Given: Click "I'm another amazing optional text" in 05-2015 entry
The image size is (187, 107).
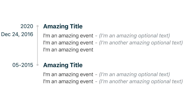Looking at the screenshot, I should (141, 81).
